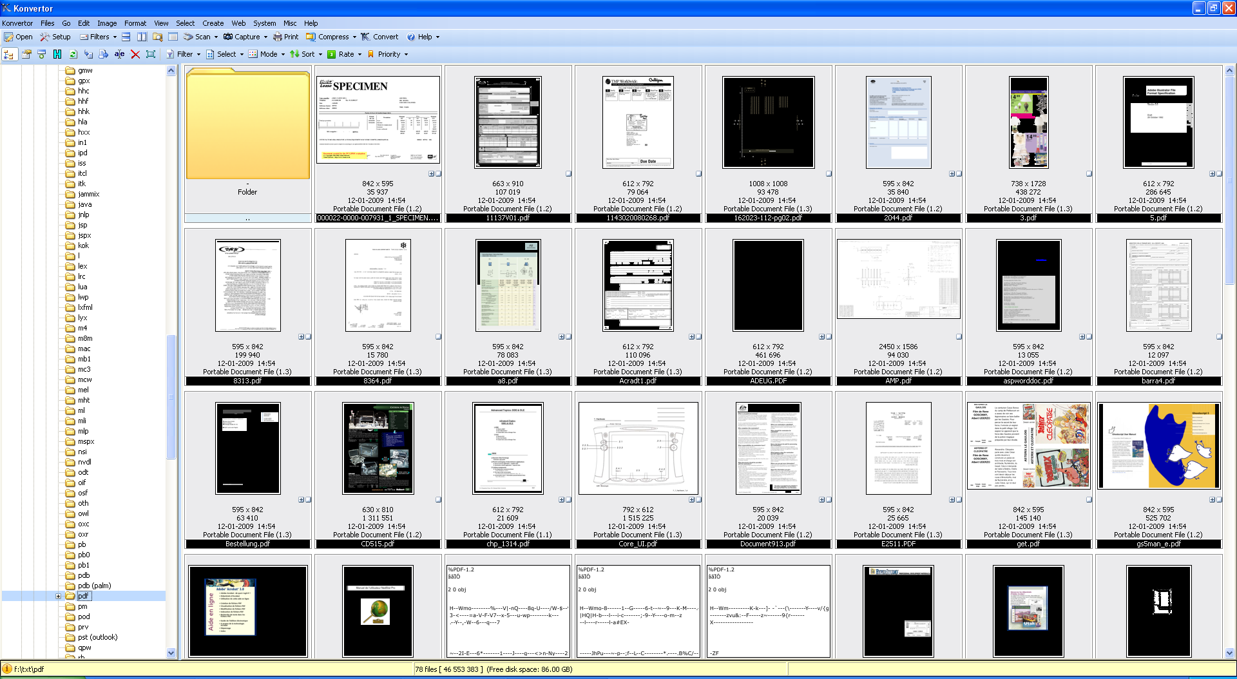Click the thumbnail pane scroll down arrow
The height and width of the screenshot is (679, 1237).
coord(1229,653)
